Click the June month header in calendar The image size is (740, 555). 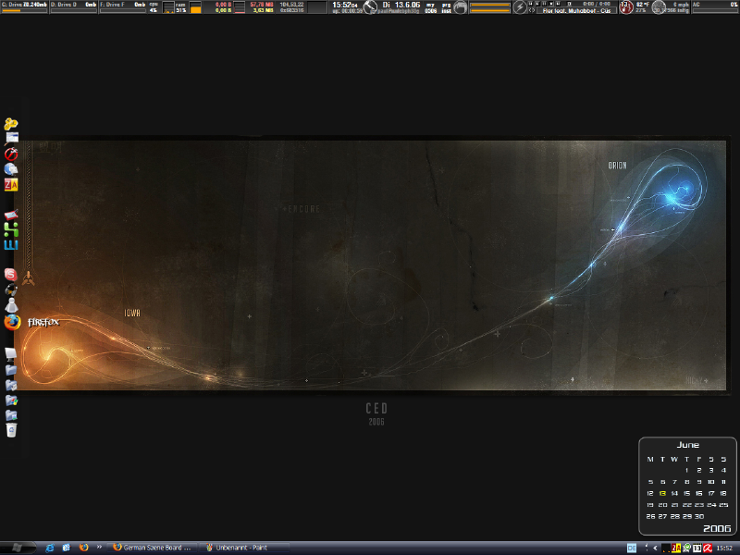tap(687, 445)
